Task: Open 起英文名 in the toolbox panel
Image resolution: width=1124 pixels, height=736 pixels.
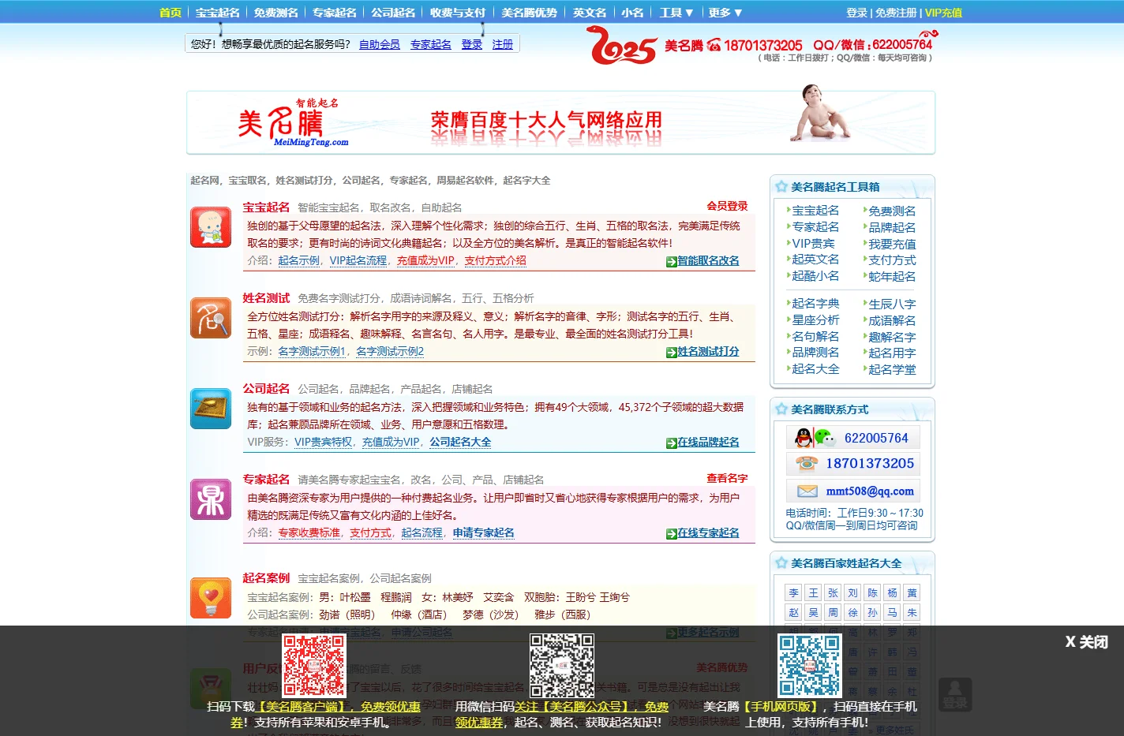Action: [x=815, y=260]
